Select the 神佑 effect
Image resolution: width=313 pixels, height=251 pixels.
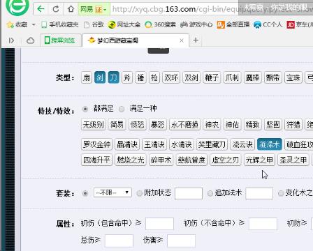(232, 125)
